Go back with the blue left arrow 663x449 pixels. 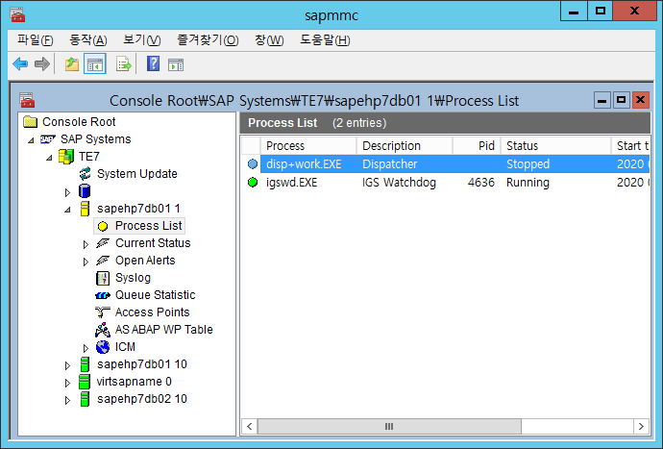click(20, 63)
